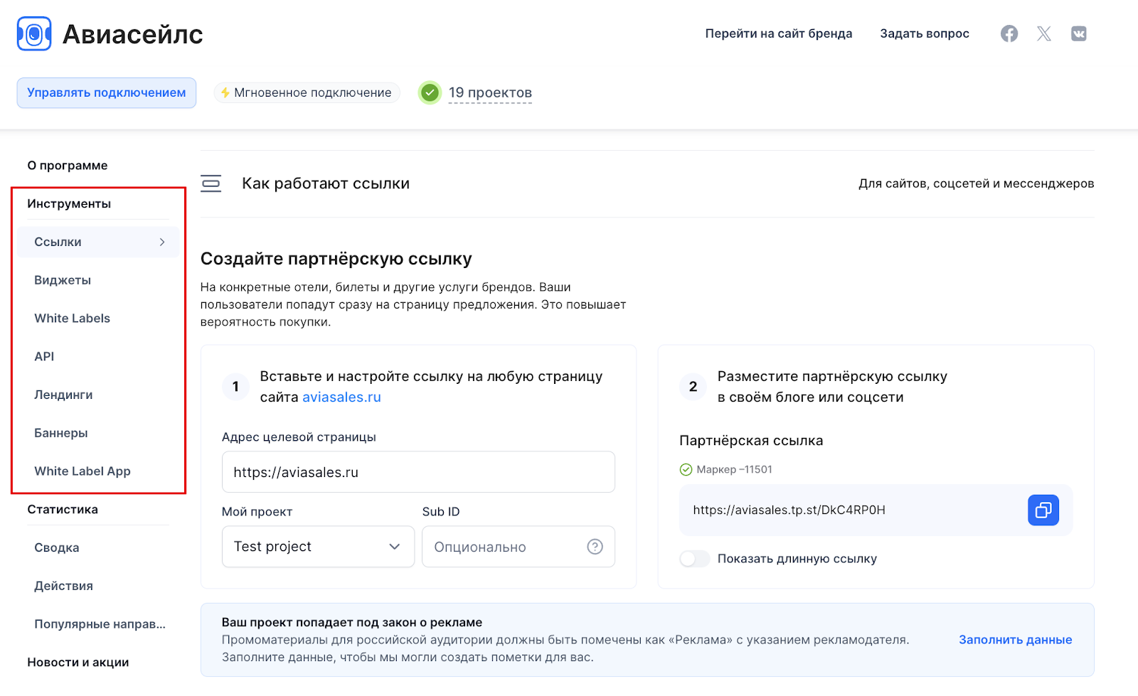
Task: Expand the Ссылки sidebar chevron
Action: click(162, 242)
